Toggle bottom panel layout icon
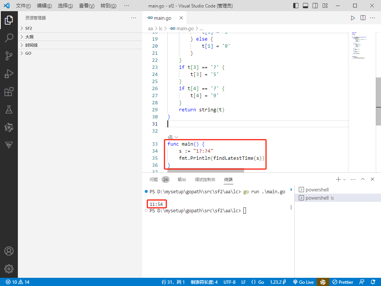This screenshot has width=381, height=286. point(305,6)
